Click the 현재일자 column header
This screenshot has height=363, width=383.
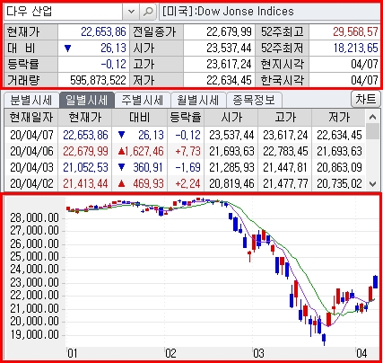click(31, 118)
